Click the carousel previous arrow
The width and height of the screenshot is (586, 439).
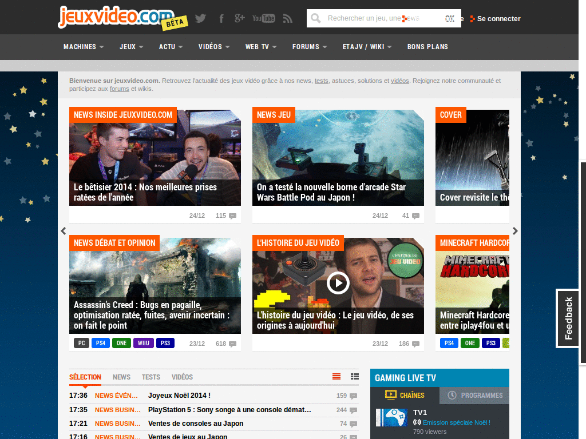(63, 231)
